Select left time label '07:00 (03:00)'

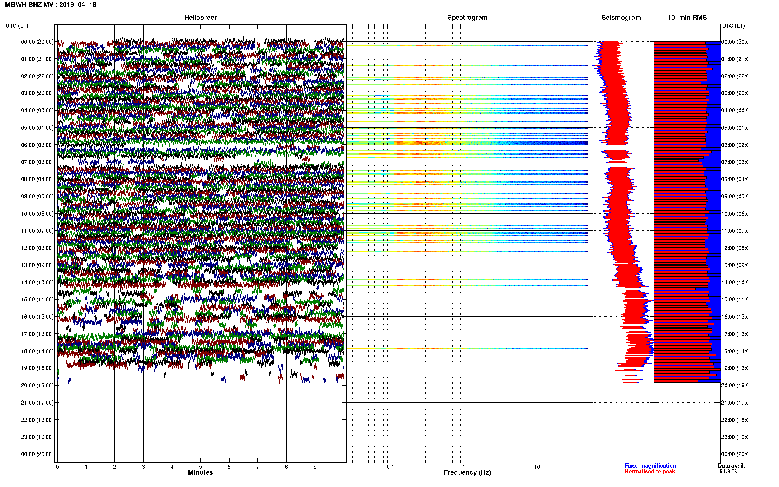click(x=37, y=162)
